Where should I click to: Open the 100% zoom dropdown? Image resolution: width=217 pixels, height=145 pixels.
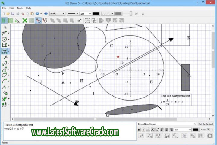click(x=57, y=14)
